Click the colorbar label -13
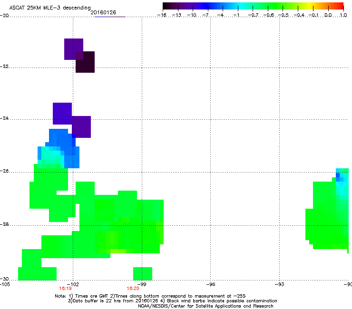Viewport: 352px width, 309px height. 176,15
